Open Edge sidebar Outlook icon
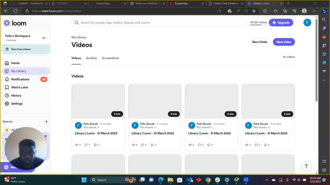The height and width of the screenshot is (185, 330). [324, 62]
